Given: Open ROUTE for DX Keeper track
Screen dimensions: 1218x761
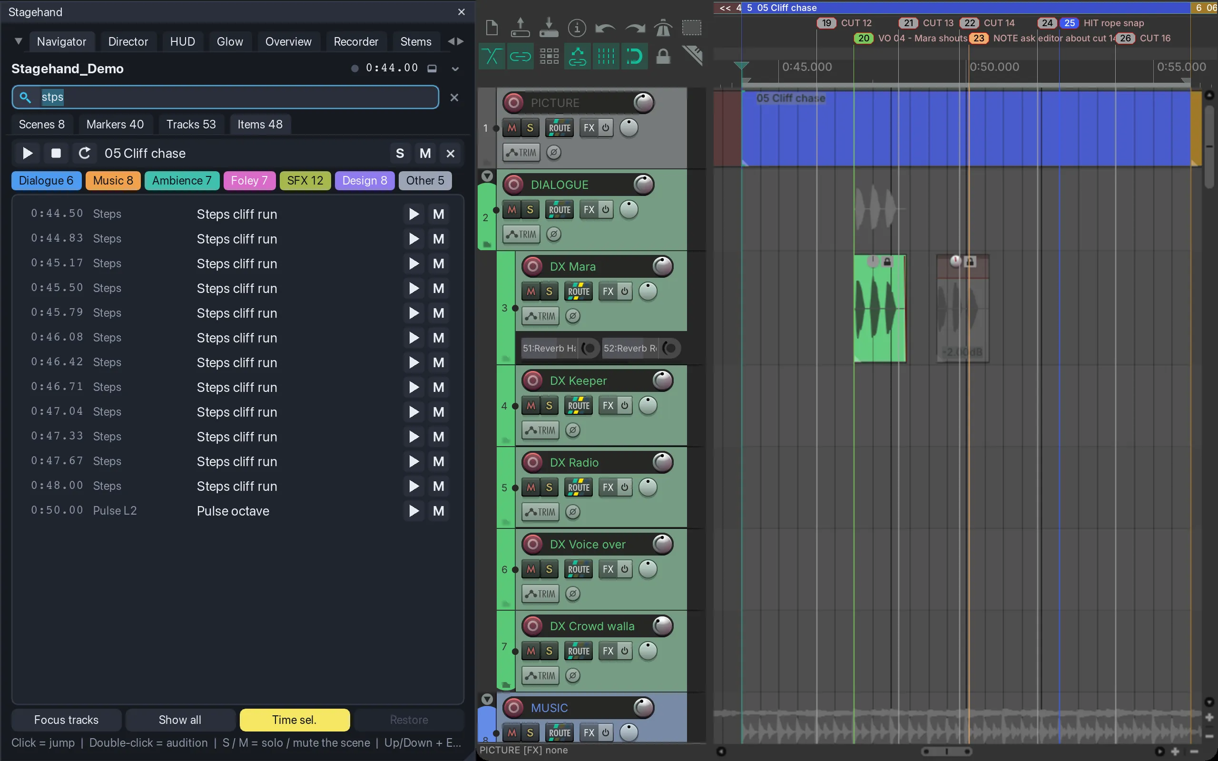Looking at the screenshot, I should click(x=579, y=406).
